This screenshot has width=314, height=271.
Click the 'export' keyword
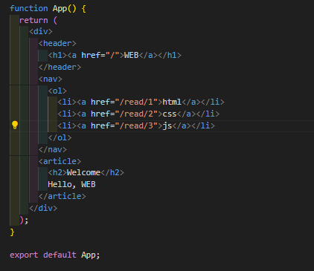[x=24, y=255]
